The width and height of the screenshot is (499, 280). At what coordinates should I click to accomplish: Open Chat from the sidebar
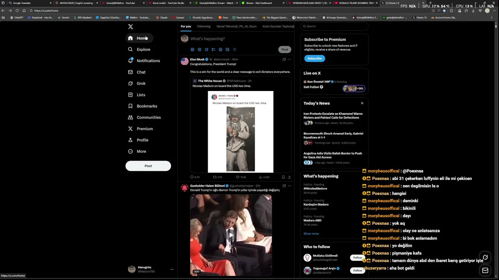(x=137, y=72)
